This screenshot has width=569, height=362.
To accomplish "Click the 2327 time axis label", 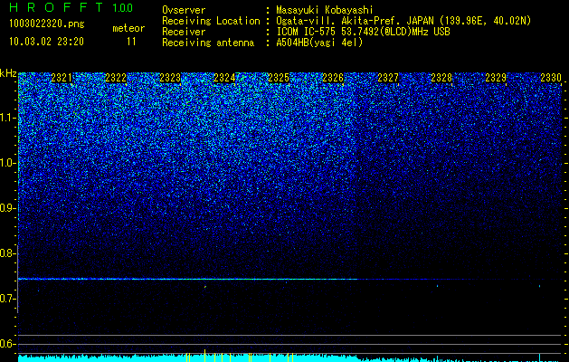I will point(388,78).
